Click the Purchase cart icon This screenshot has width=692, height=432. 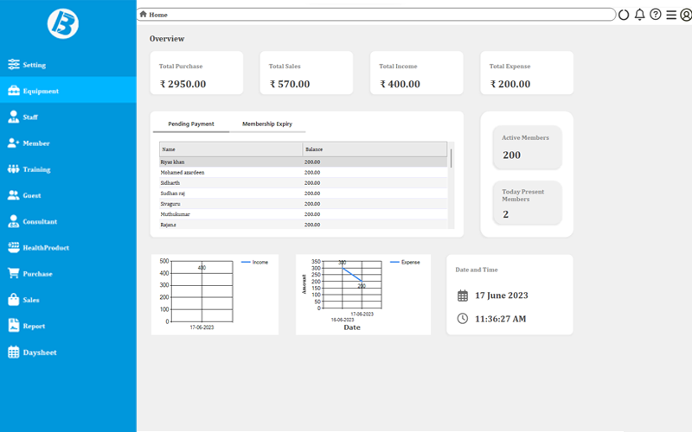14,273
